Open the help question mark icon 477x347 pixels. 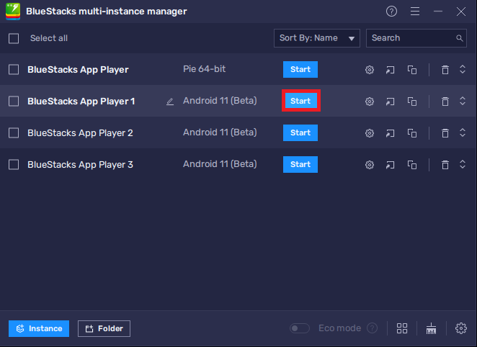coord(391,12)
